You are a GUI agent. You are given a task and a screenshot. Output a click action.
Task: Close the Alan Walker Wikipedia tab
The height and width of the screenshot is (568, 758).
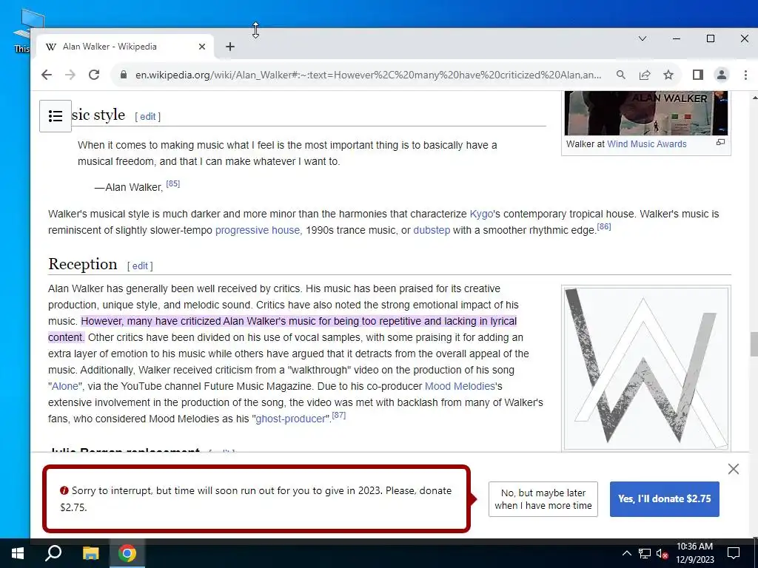click(202, 47)
